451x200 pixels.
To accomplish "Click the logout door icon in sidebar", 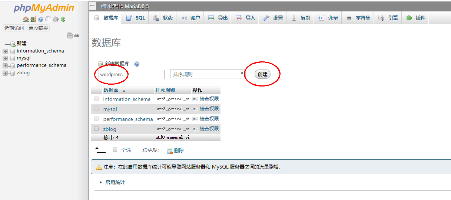I will 33,20.
